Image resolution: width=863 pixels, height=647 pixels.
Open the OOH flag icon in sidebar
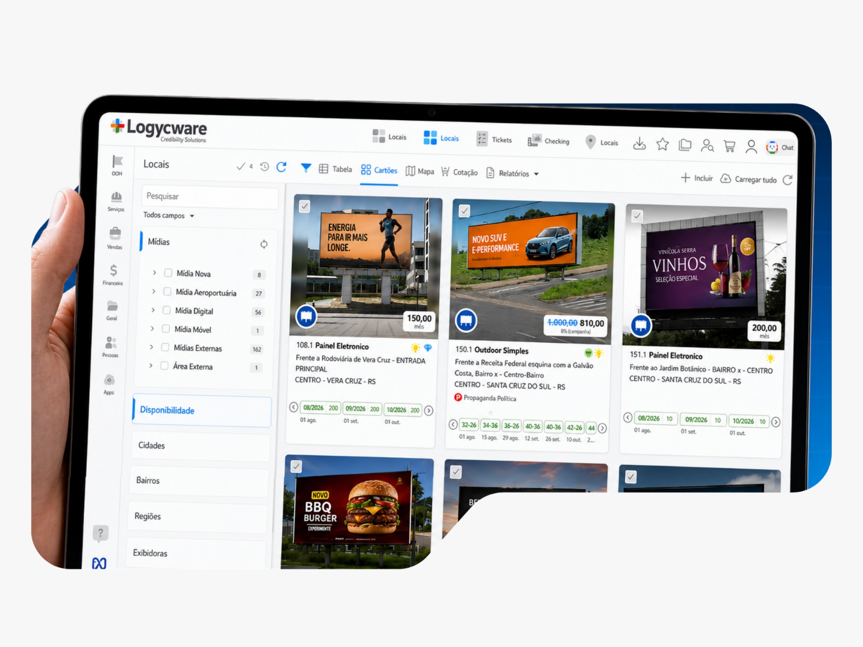[117, 165]
